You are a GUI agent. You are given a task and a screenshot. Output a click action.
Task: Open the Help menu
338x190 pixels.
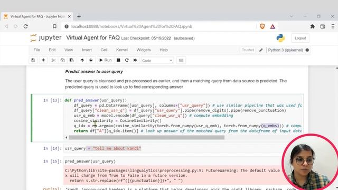(x=164, y=50)
